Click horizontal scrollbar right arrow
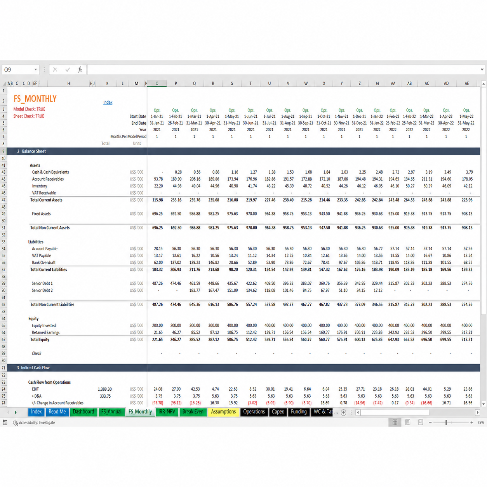The image size is (487, 487). pos(478,412)
